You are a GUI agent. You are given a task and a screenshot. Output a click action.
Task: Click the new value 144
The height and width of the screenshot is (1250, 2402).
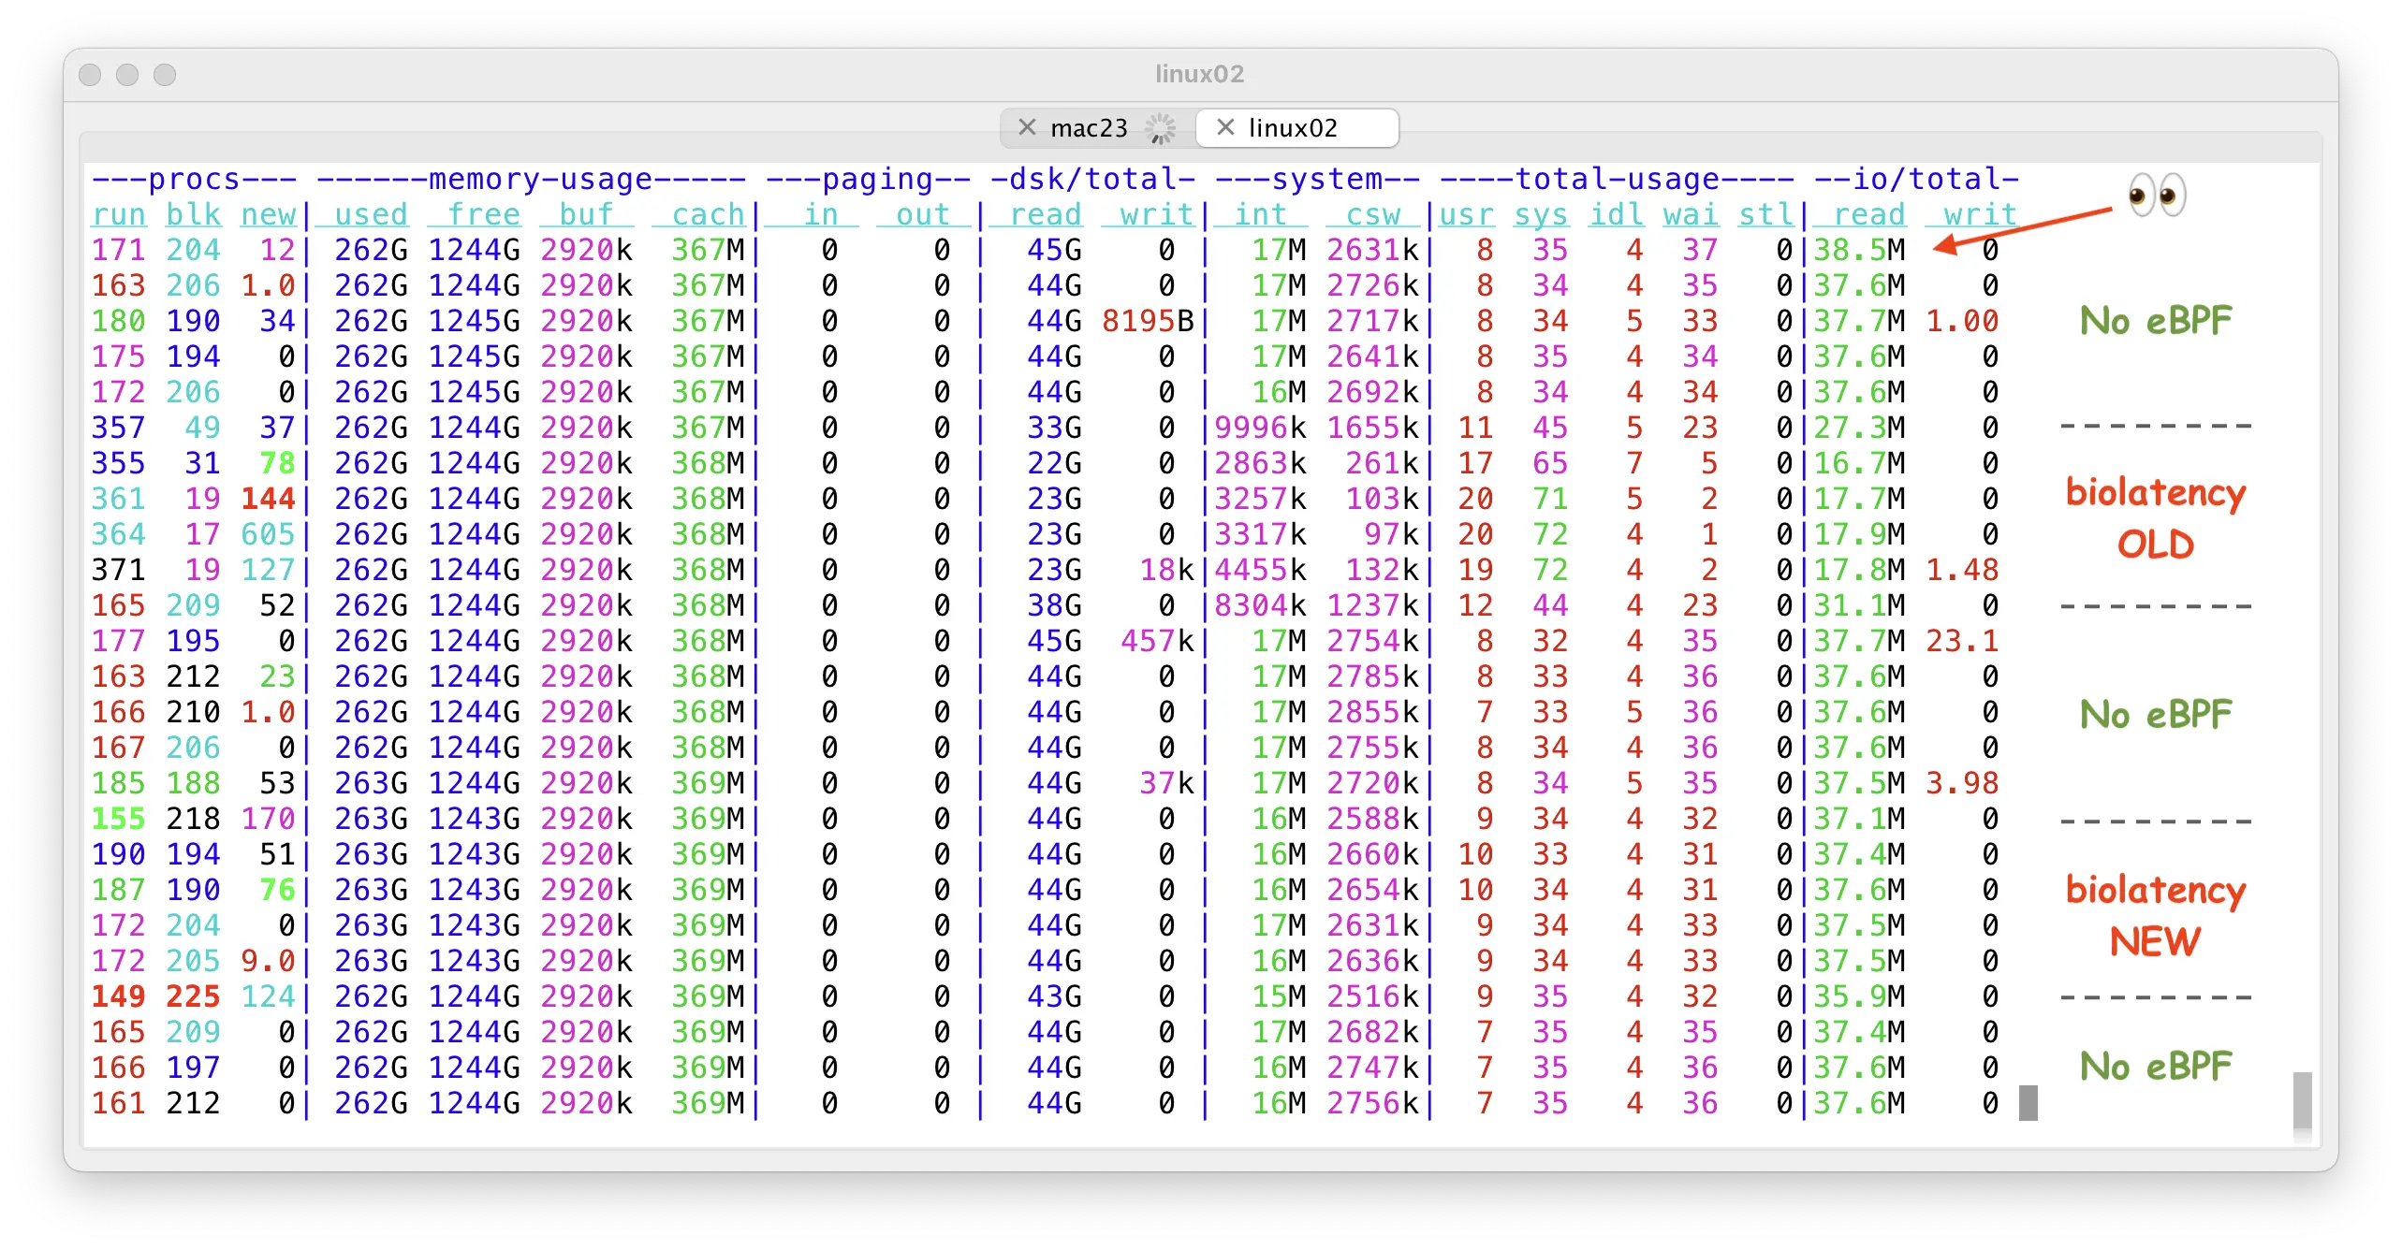coord(269,499)
